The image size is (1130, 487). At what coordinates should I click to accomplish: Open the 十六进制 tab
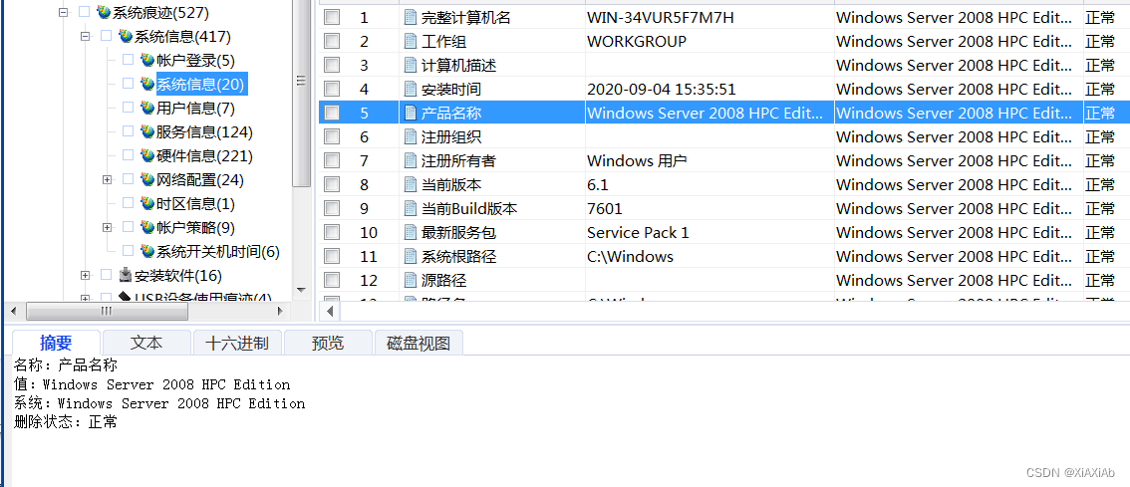[x=237, y=343]
